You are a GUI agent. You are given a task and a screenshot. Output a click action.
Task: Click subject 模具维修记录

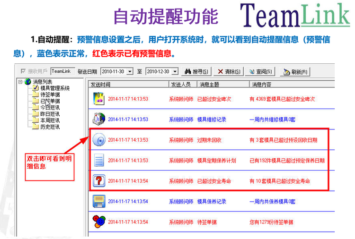tap(212, 119)
